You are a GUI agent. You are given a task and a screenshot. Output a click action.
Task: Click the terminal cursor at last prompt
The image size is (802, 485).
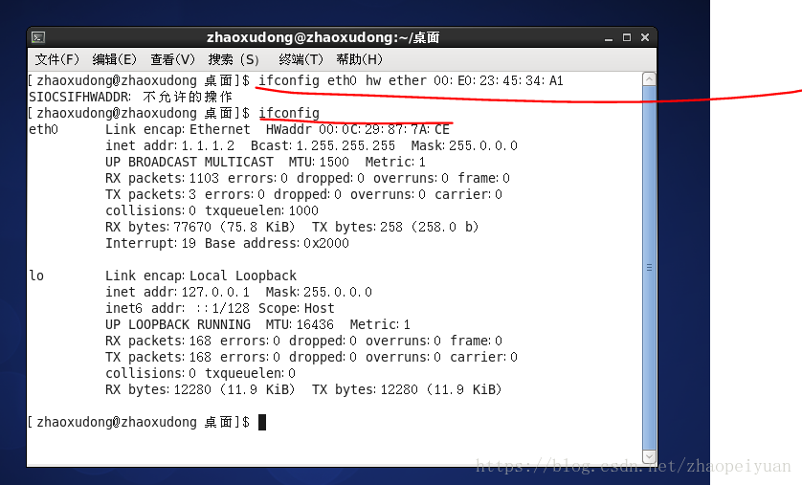click(x=262, y=422)
